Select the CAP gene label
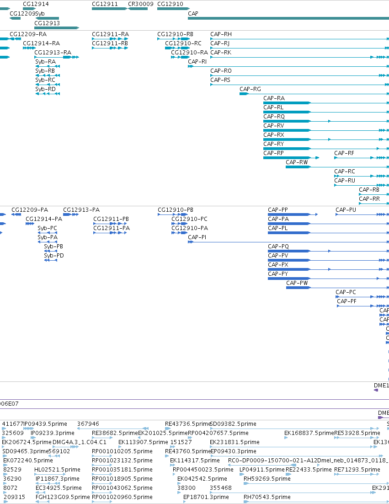This screenshot has width=389, height=504. pos(193,14)
